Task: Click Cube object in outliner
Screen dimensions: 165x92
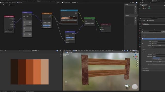Action: coord(145,8)
